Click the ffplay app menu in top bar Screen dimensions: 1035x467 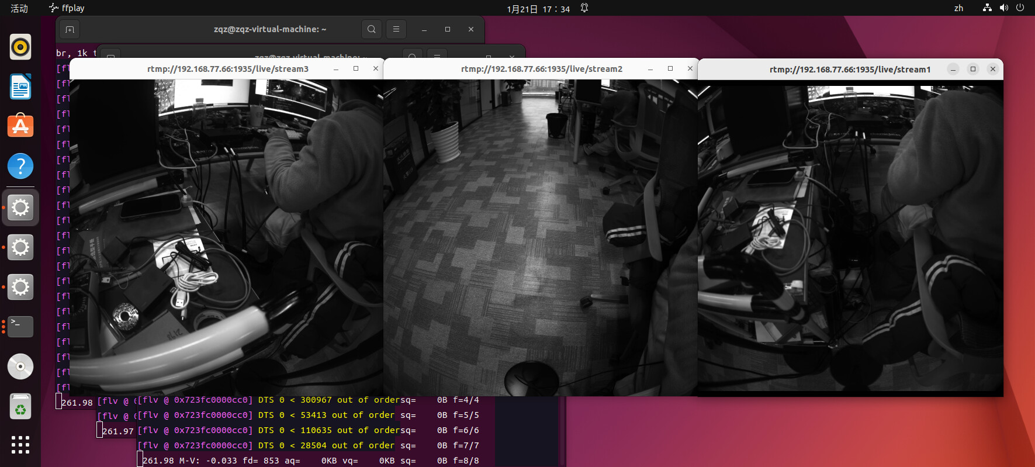67,8
